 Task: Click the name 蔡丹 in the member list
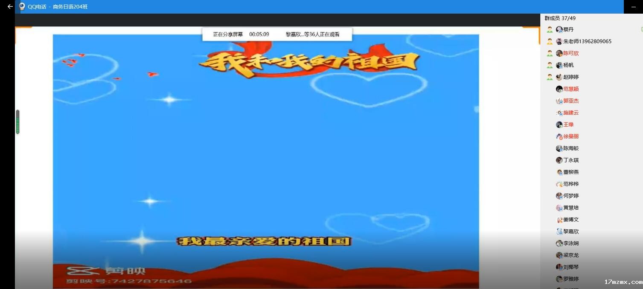[568, 29]
